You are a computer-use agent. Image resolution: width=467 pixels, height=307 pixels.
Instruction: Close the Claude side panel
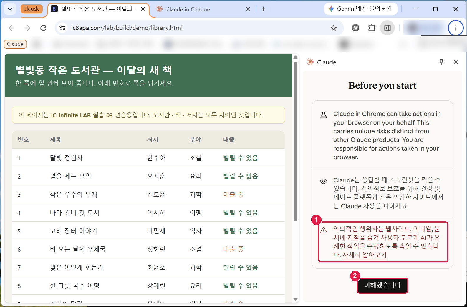coord(456,62)
